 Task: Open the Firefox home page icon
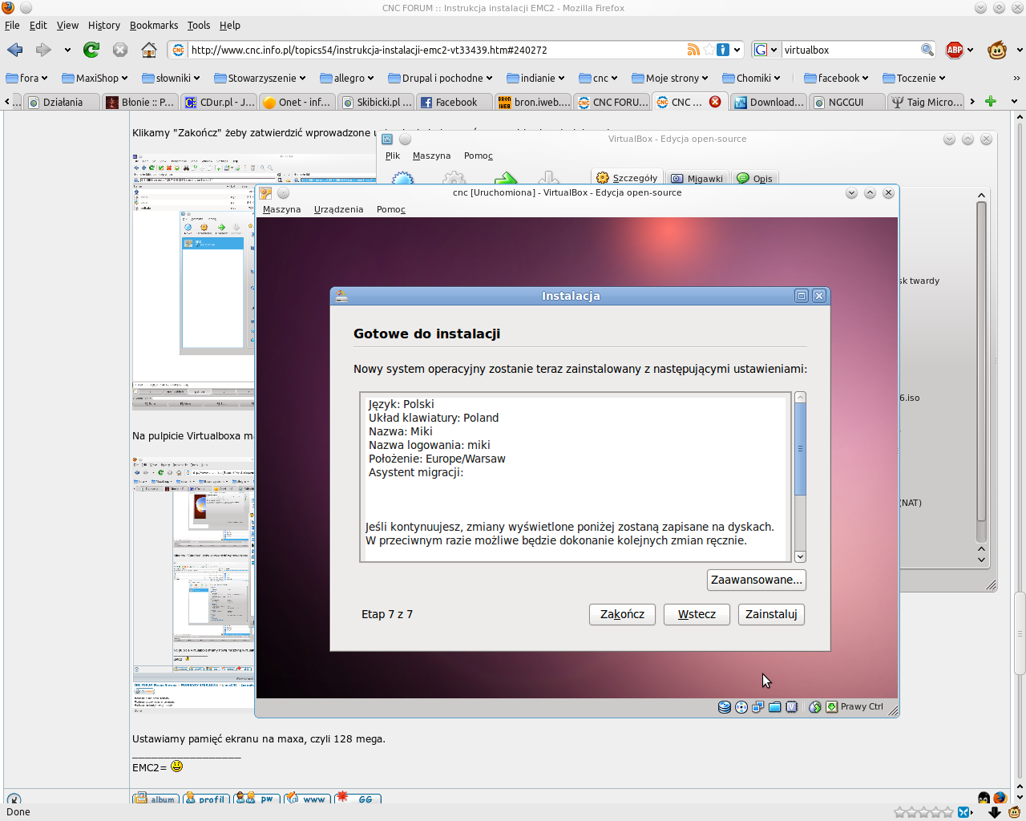[x=149, y=50]
